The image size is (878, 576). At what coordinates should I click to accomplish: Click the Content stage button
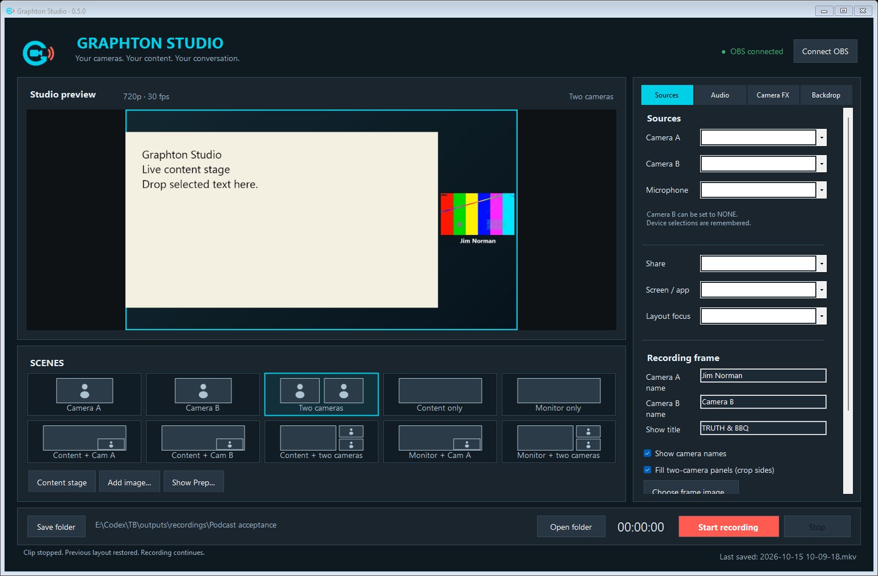(62, 482)
